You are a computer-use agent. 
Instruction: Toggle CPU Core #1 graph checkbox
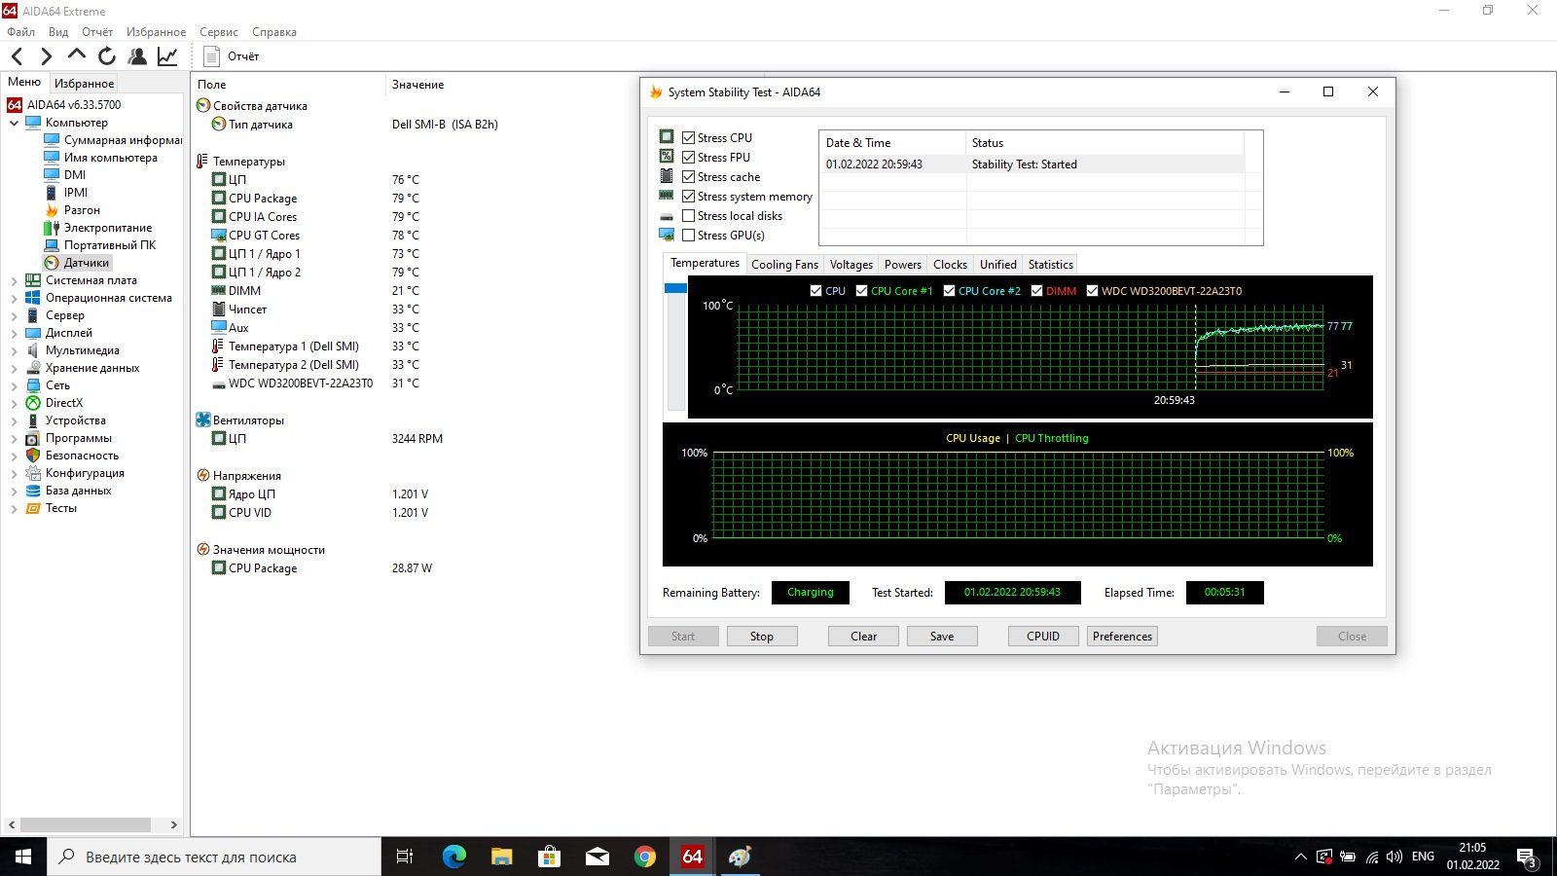[x=862, y=291]
